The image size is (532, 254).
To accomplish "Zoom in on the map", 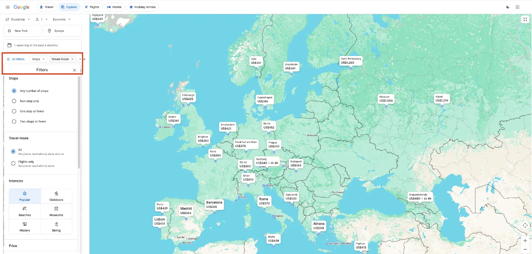I will pyautogui.click(x=525, y=241).
